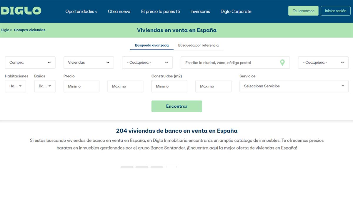
Task: Navigate to Inversores section
Action: pos(200,11)
